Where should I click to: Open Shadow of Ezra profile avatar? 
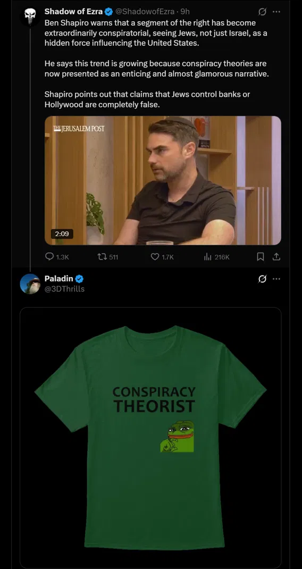pyautogui.click(x=29, y=15)
